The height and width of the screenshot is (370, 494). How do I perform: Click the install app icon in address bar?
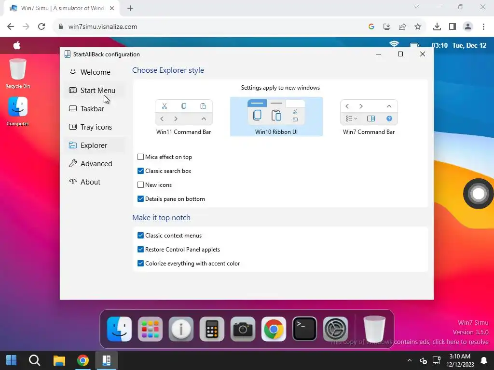386,26
